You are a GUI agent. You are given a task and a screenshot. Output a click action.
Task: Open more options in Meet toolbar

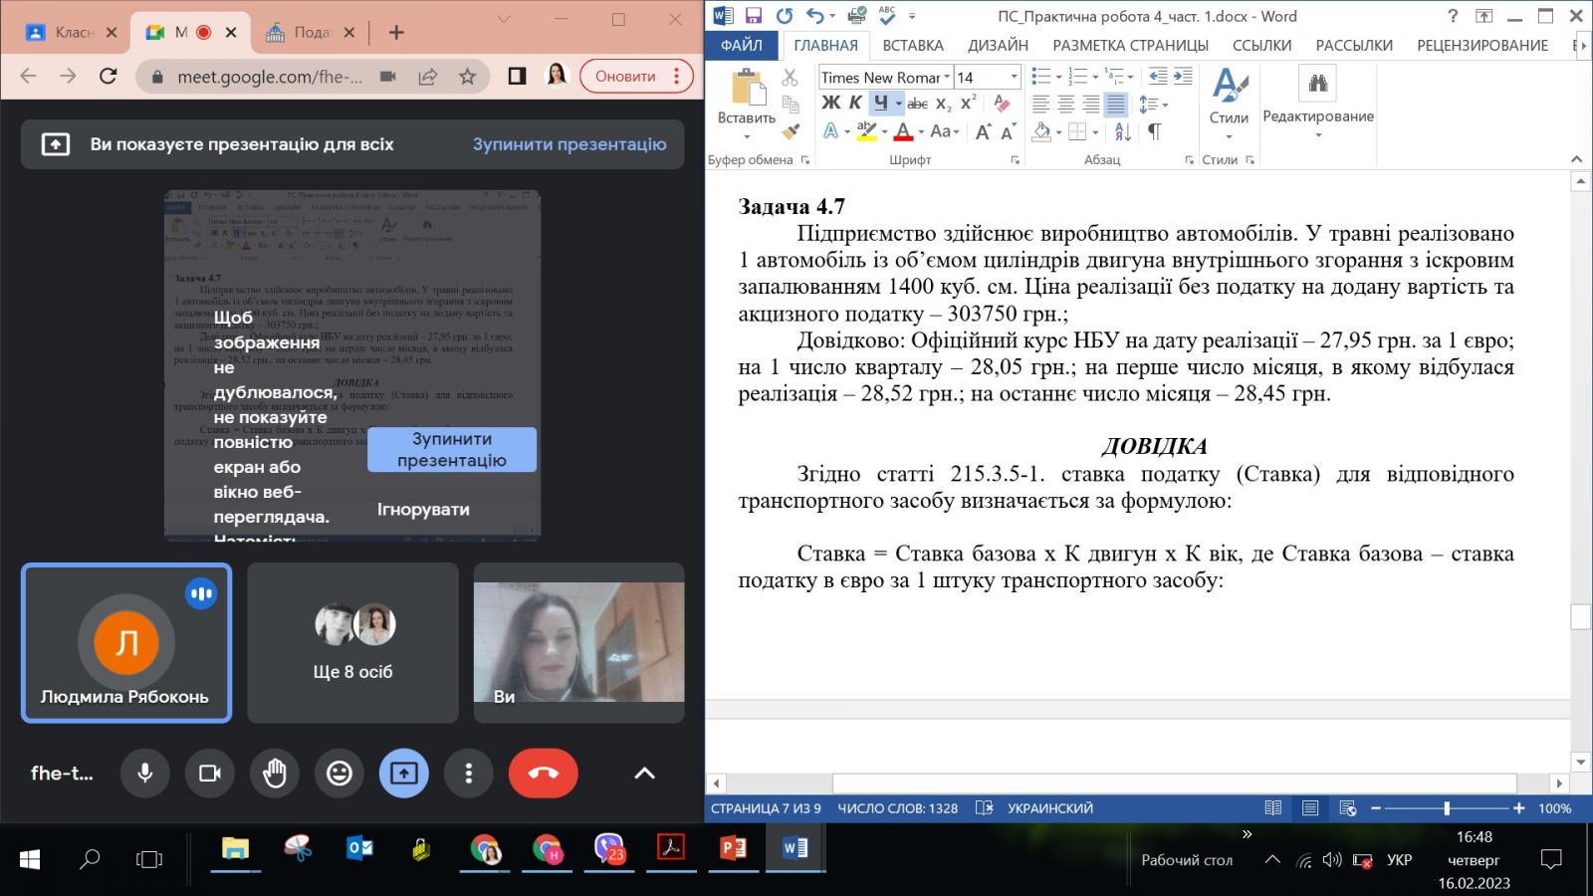point(468,774)
